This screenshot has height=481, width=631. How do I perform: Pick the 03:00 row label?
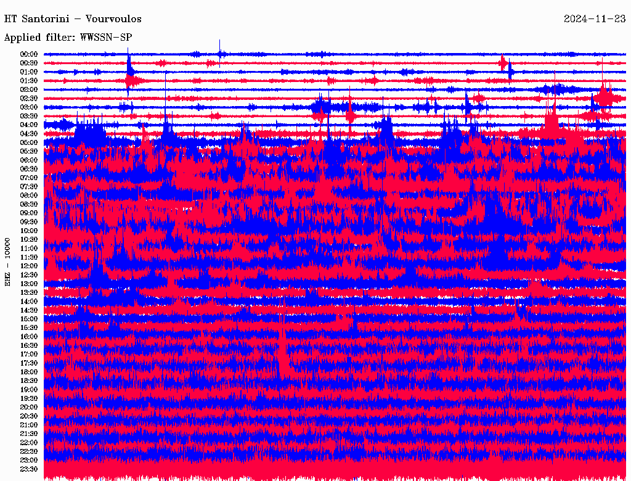[29, 107]
